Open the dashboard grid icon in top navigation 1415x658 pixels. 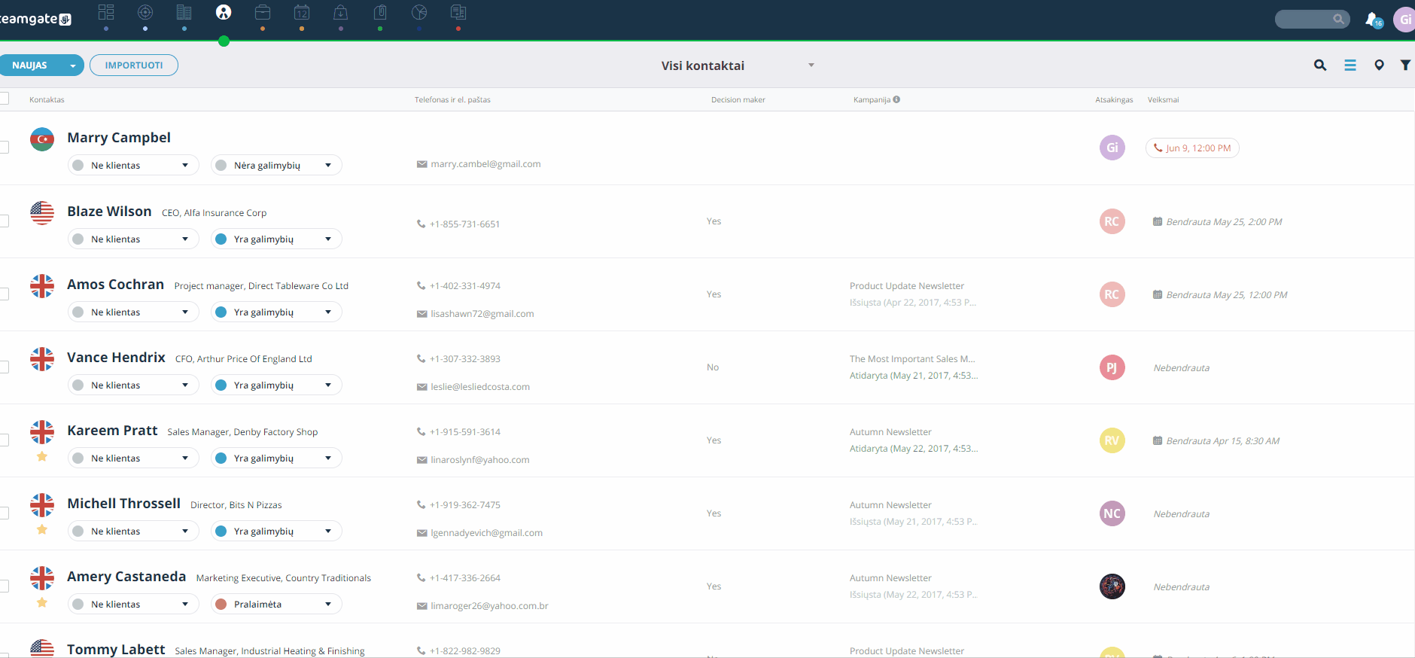coord(106,12)
